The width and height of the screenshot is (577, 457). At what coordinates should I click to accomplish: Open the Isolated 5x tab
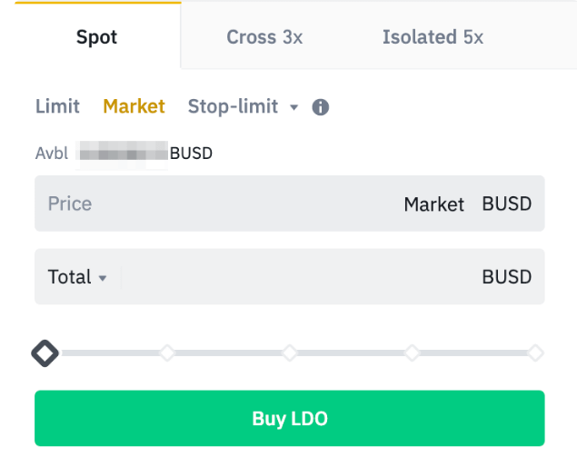[433, 36]
